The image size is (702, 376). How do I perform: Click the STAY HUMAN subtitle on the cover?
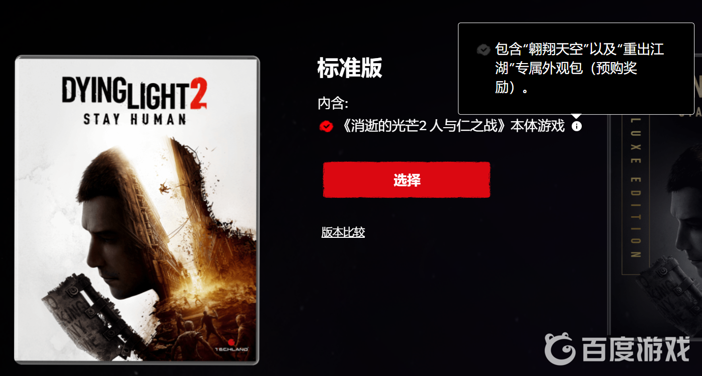pyautogui.click(x=134, y=119)
